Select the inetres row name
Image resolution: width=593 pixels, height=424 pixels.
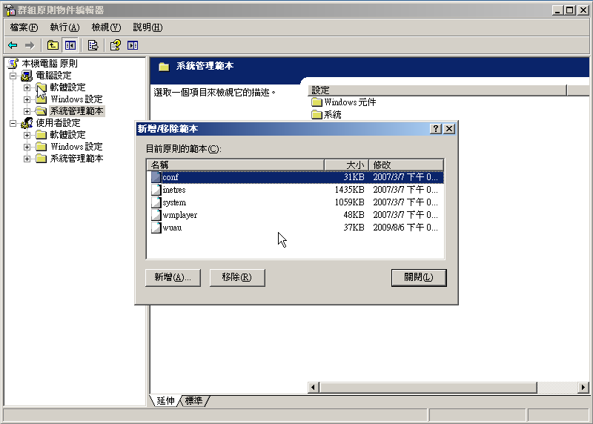coord(174,190)
